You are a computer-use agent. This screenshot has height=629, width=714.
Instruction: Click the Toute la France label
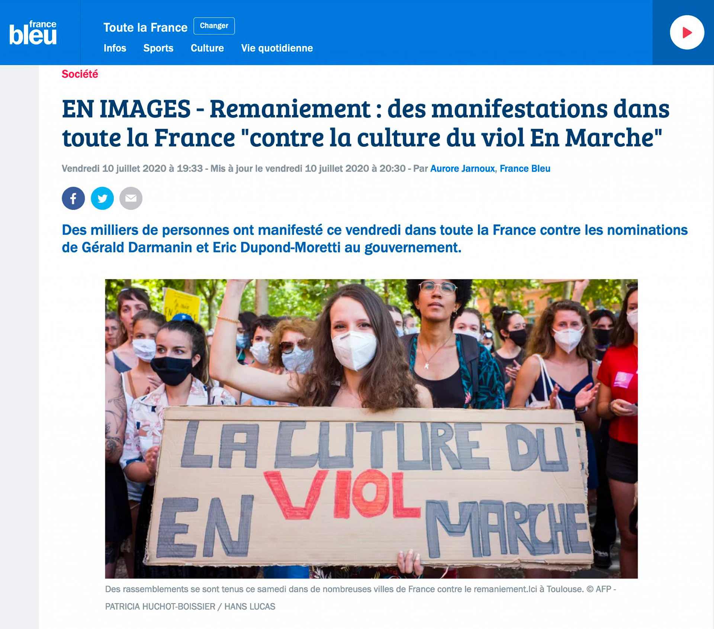[x=145, y=28]
